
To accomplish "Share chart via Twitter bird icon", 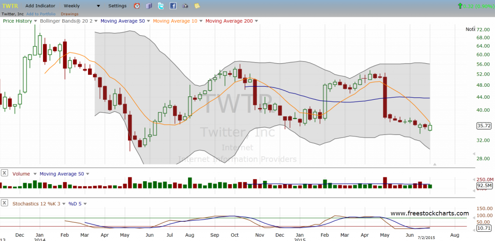I will click(x=161, y=6).
